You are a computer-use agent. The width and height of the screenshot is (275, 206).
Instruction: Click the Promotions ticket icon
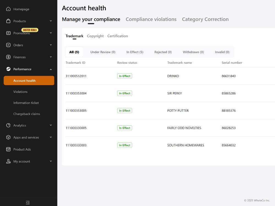(8, 33)
